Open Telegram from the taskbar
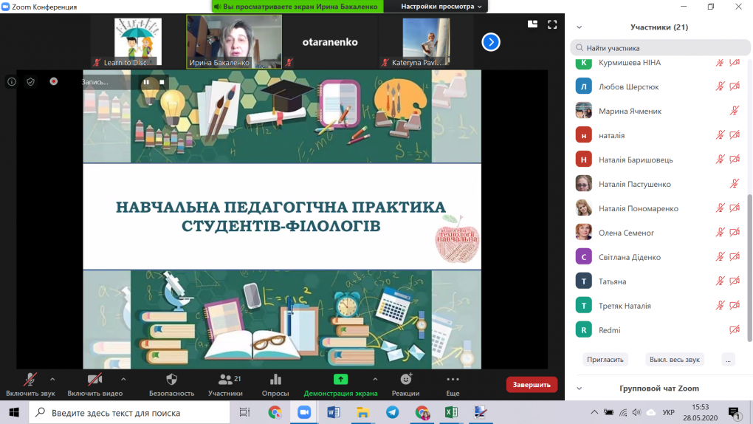This screenshot has height=424, width=753. tap(392, 412)
